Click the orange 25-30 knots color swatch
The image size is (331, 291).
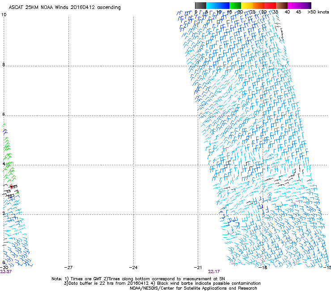pyautogui.click(x=259, y=5)
